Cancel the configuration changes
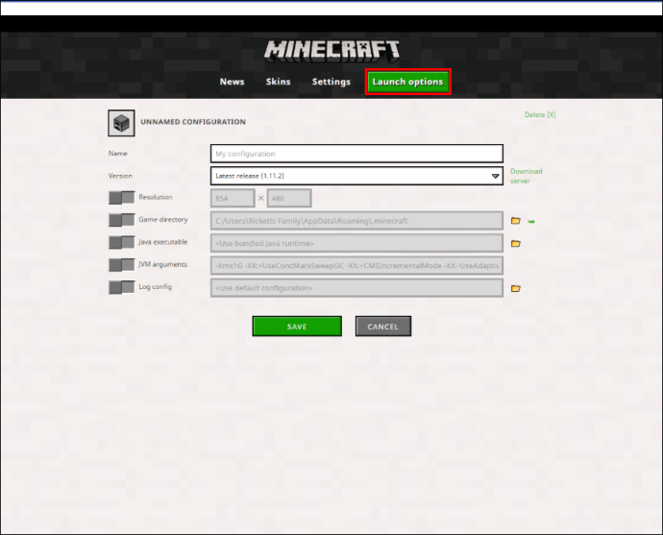The width and height of the screenshot is (663, 535). (x=383, y=327)
